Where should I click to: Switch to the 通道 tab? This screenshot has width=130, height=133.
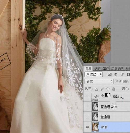click(97, 69)
